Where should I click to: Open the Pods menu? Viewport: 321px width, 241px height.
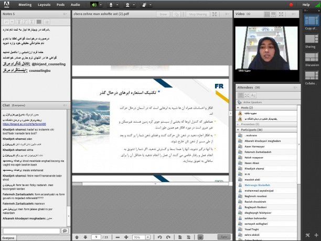(x=60, y=5)
